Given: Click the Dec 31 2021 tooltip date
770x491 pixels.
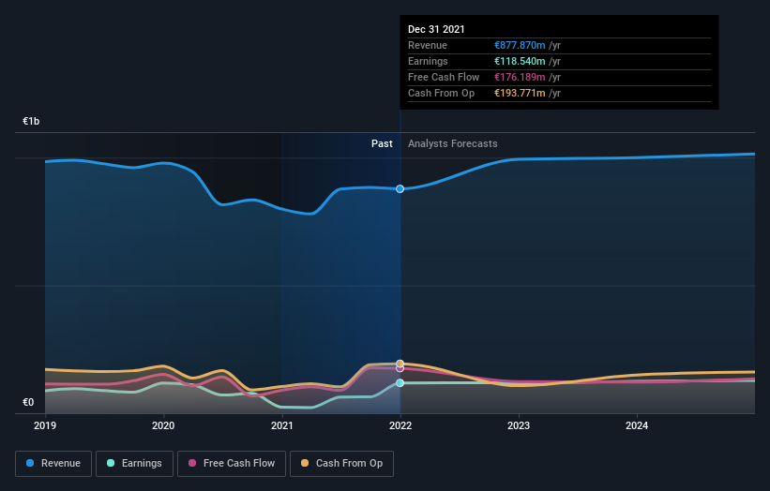Looking at the screenshot, I should (436, 29).
